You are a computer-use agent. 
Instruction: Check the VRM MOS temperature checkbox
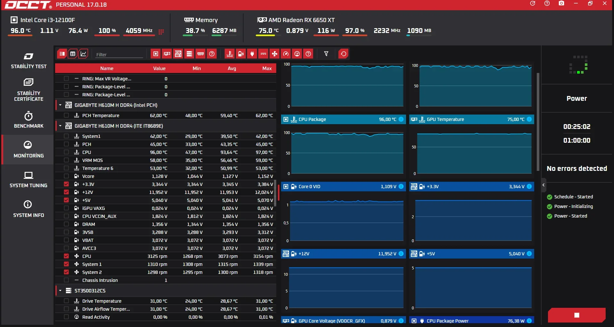(x=66, y=160)
